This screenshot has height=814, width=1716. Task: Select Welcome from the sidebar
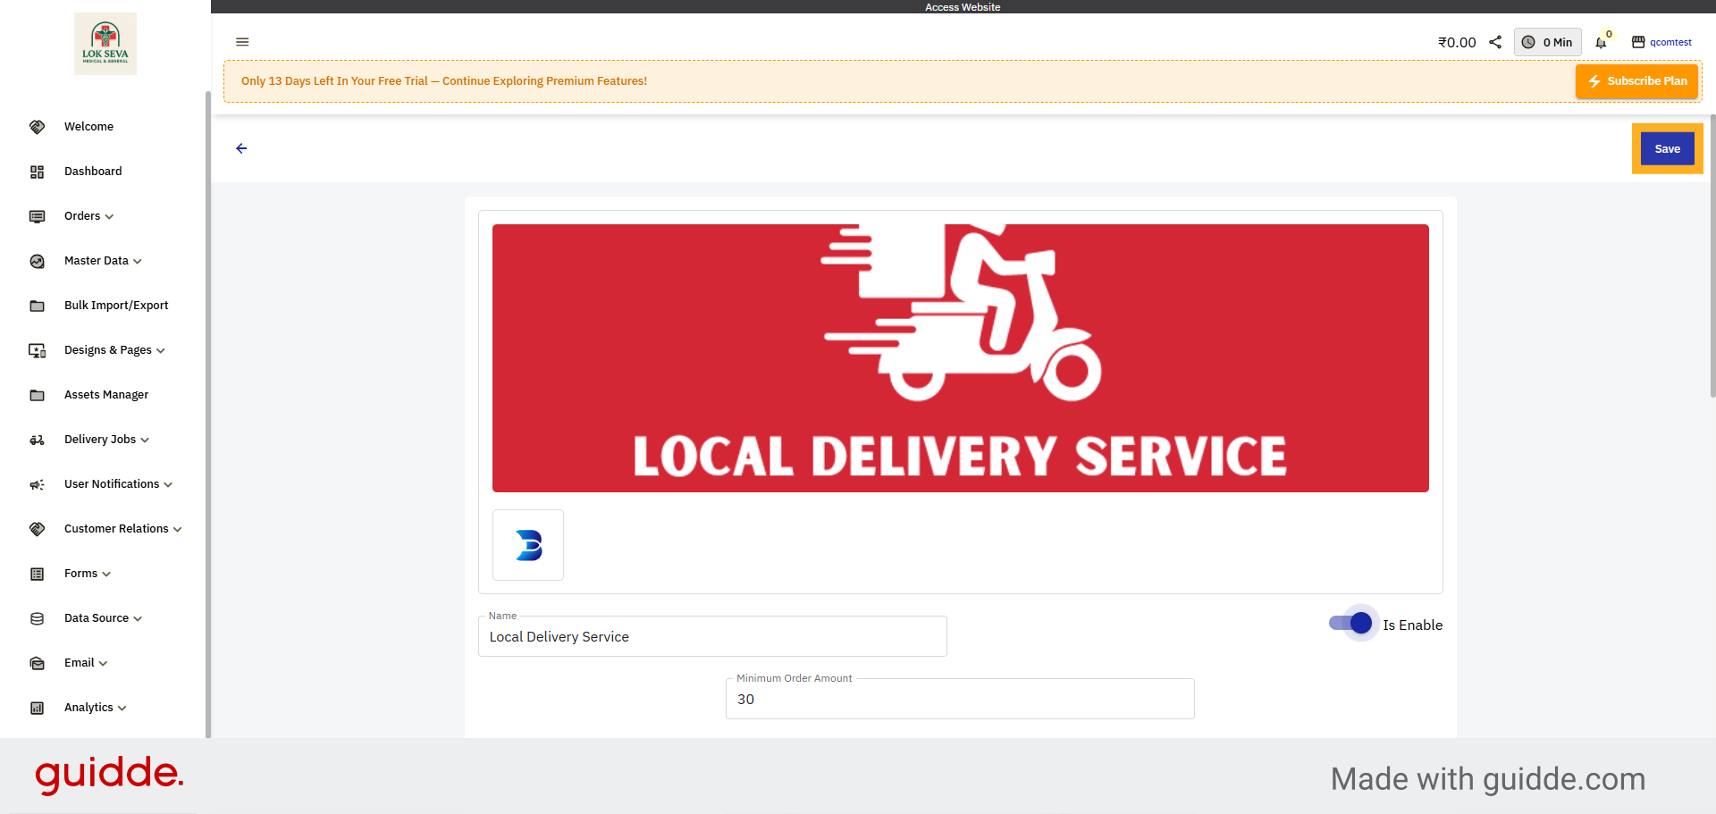88,126
